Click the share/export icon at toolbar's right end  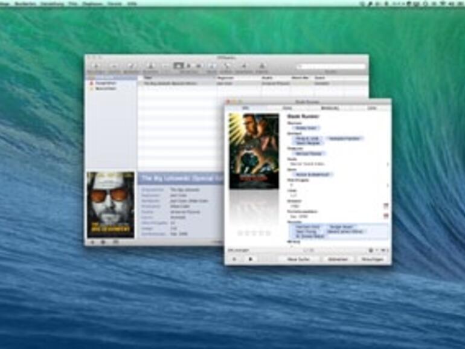point(262,66)
